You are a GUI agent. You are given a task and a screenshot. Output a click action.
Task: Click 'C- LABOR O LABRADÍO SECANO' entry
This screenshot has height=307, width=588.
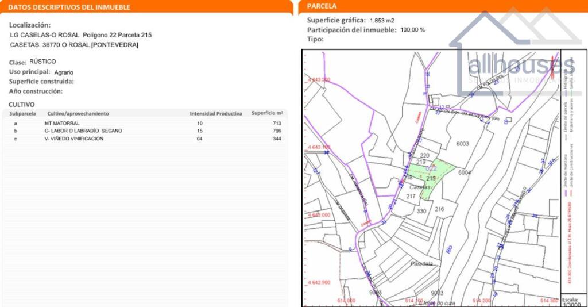pos(83,131)
